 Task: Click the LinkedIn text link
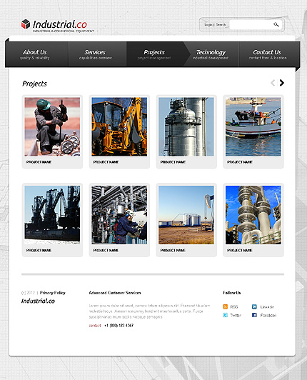pyautogui.click(x=267, y=307)
